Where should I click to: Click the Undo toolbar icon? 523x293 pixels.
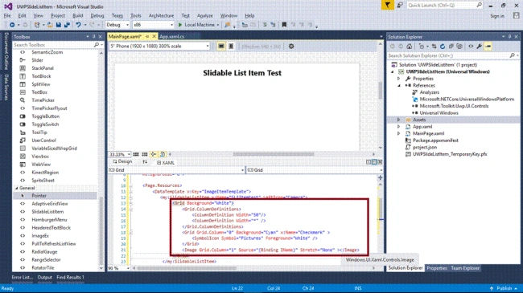[x=78, y=25]
